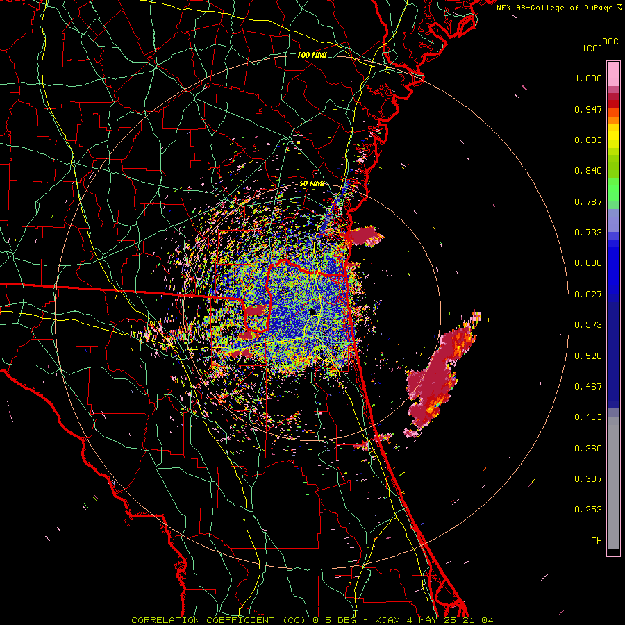Click the 0.520 scale value
This screenshot has width=625, height=625.
[588, 356]
